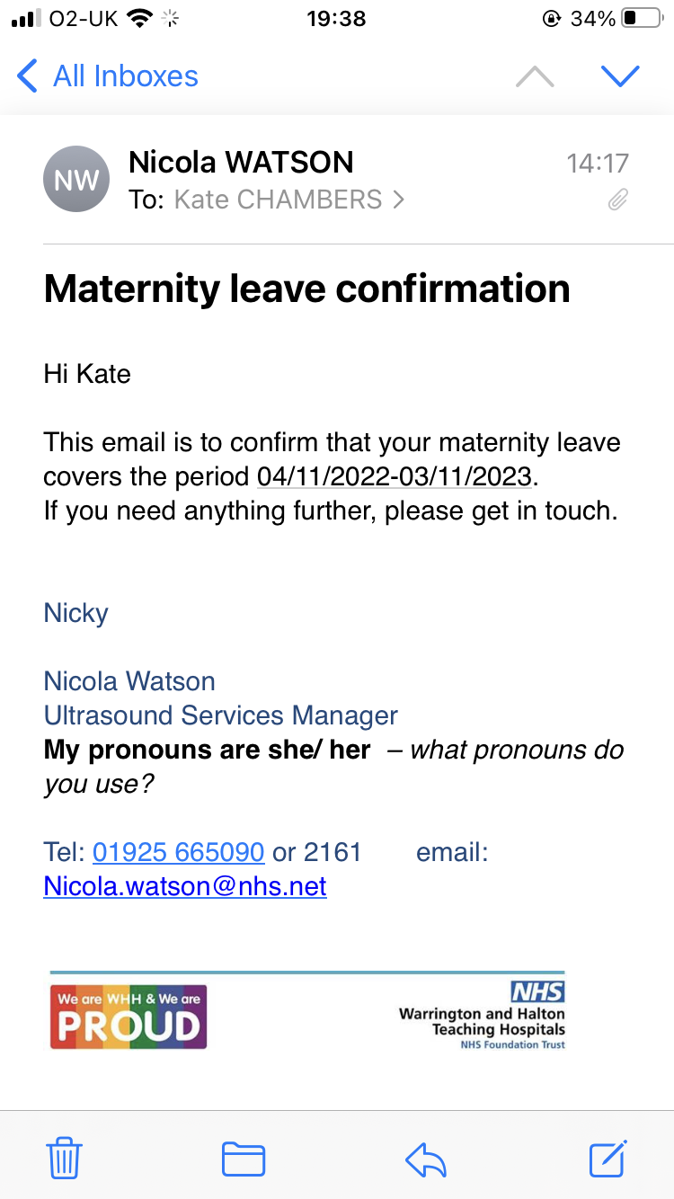Screen dimensions: 674x1199
Task: Tap the NHS Warrington and Halton logo
Action: click(x=483, y=1016)
